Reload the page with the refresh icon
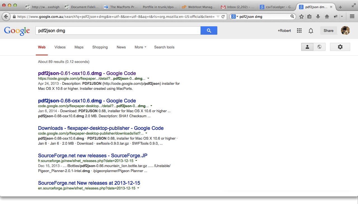 (x=223, y=17)
